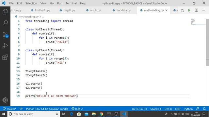Click the Windows taskbar search box

[x=33, y=114]
